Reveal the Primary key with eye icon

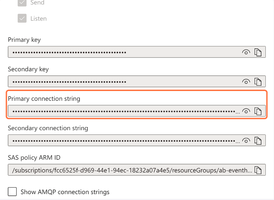[x=246, y=52]
